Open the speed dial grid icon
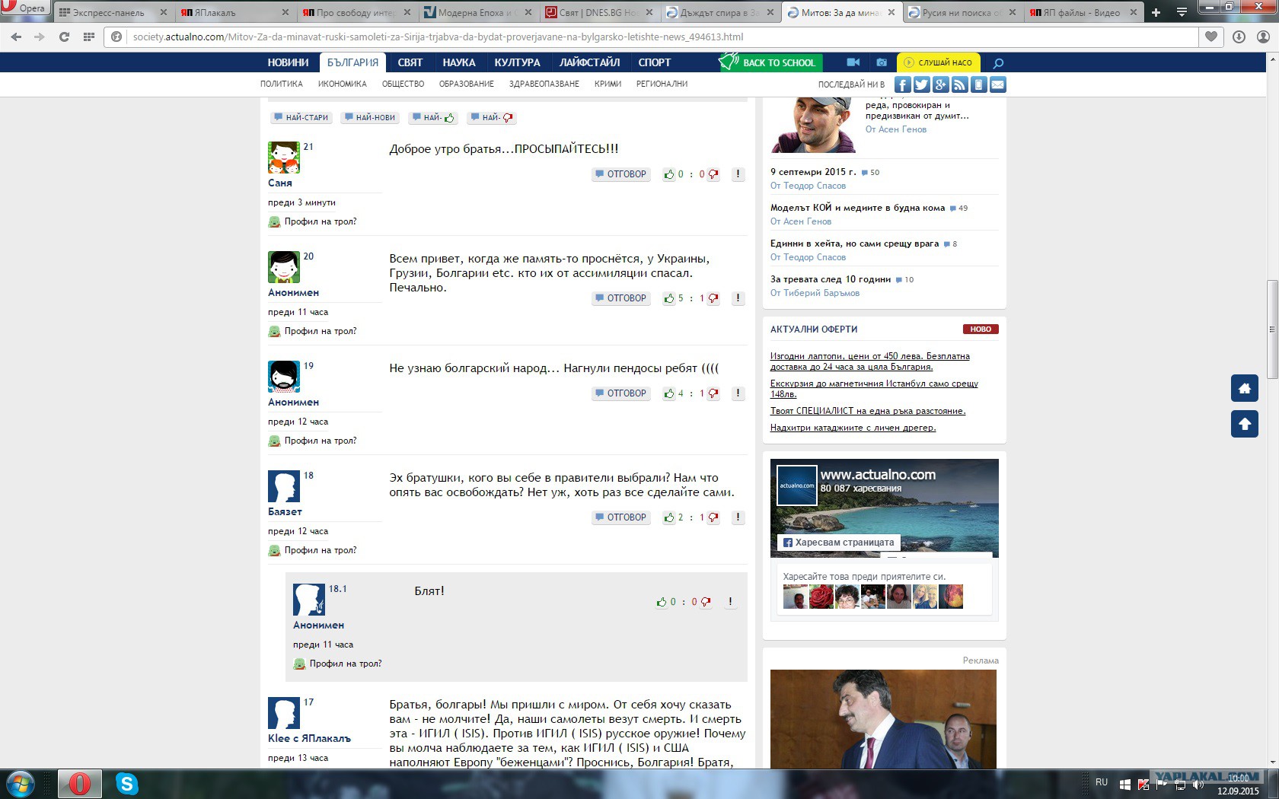The width and height of the screenshot is (1279, 799). pyautogui.click(x=89, y=37)
